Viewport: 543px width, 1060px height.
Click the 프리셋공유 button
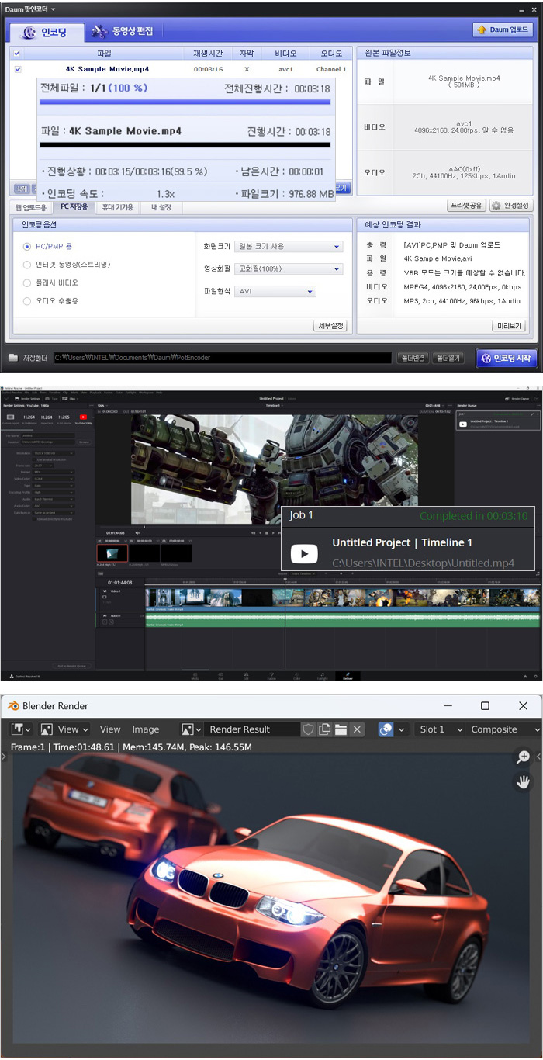tap(467, 206)
